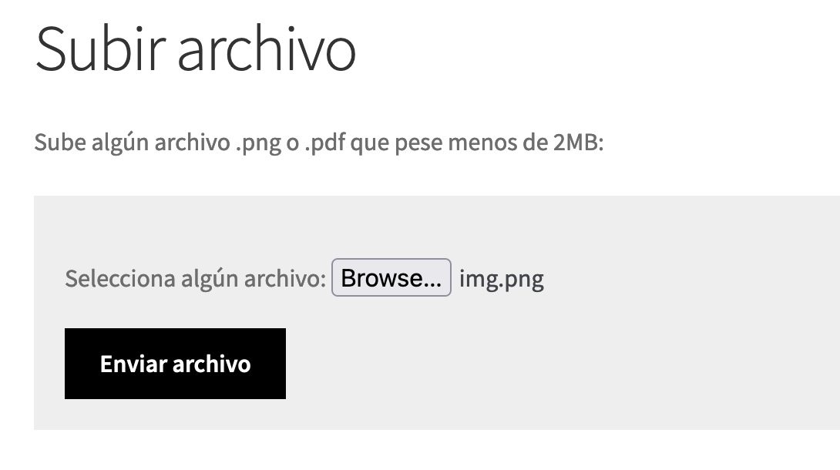The height and width of the screenshot is (470, 840).
Task: Click 'archivo:' right before Browse button
Action: [x=285, y=278]
